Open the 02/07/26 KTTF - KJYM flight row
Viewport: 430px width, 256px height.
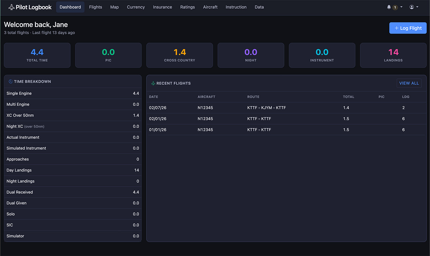tap(266, 108)
